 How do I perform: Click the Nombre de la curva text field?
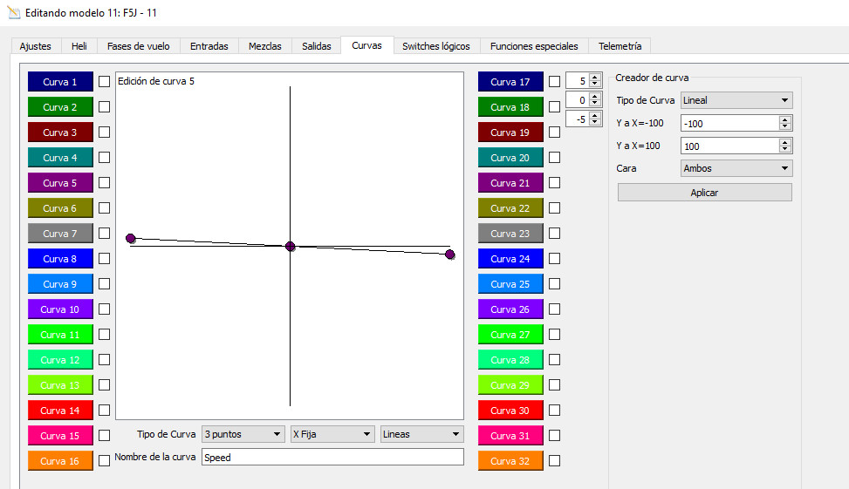tap(332, 457)
